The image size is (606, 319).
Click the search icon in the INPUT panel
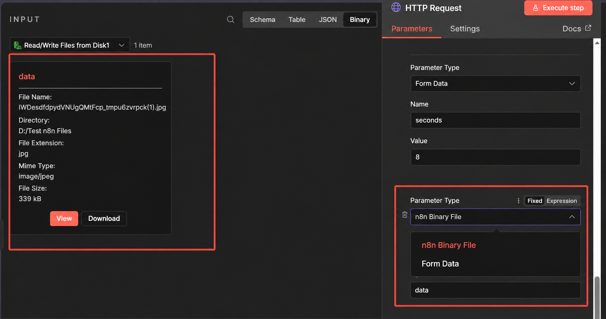click(x=230, y=20)
